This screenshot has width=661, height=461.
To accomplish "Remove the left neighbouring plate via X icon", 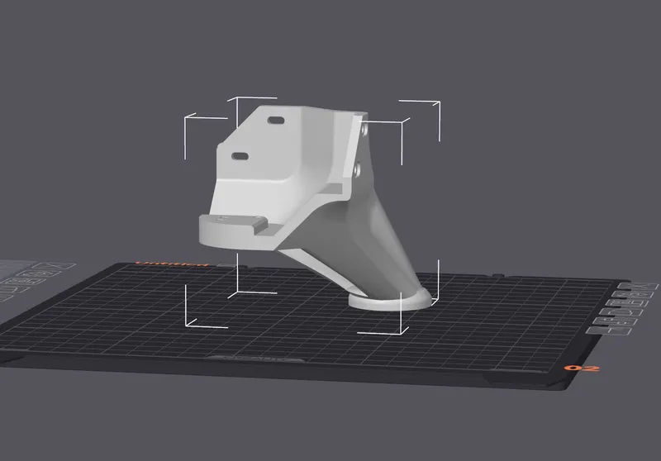I will [x=54, y=265].
